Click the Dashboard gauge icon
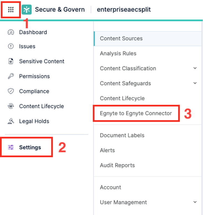The image size is (203, 215). click(11, 32)
